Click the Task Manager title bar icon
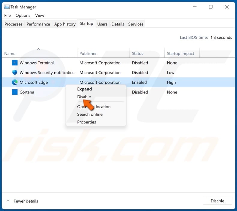This screenshot has height=211, width=237. 7,7
